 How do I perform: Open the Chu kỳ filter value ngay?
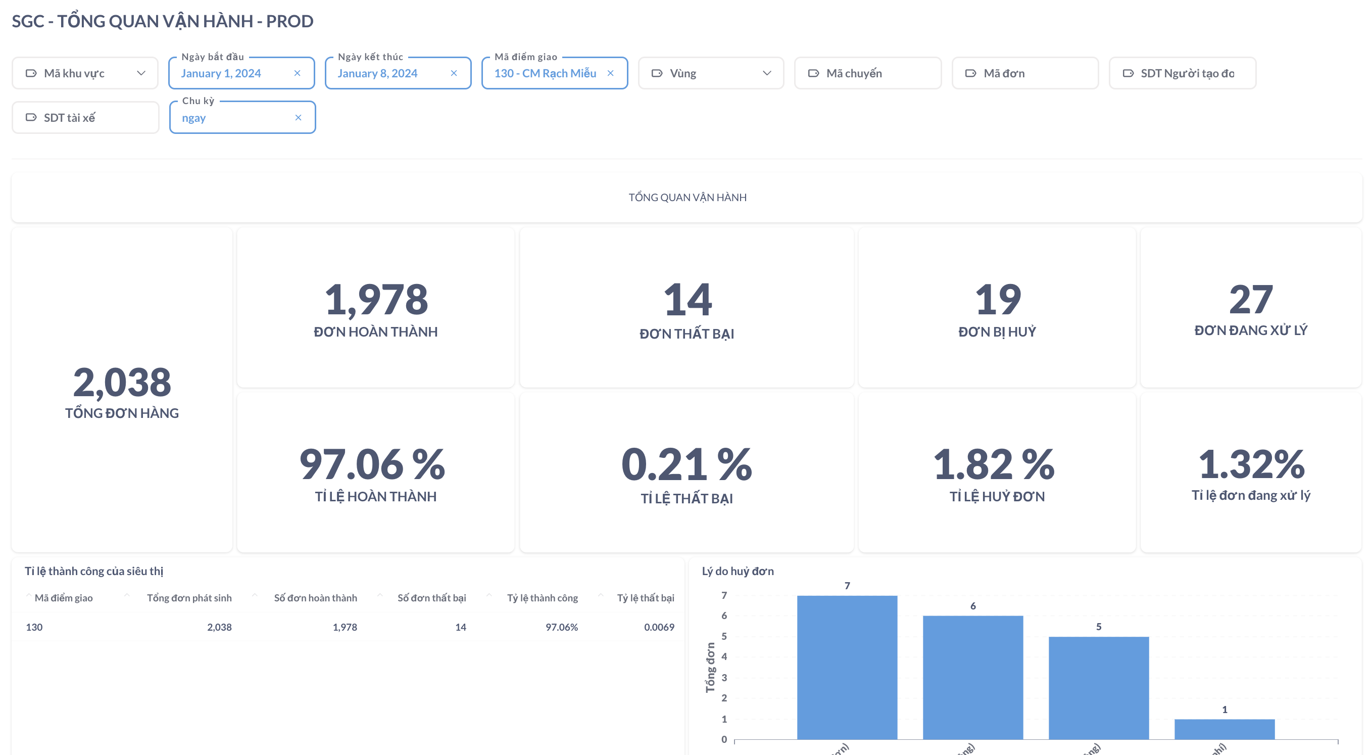click(194, 118)
